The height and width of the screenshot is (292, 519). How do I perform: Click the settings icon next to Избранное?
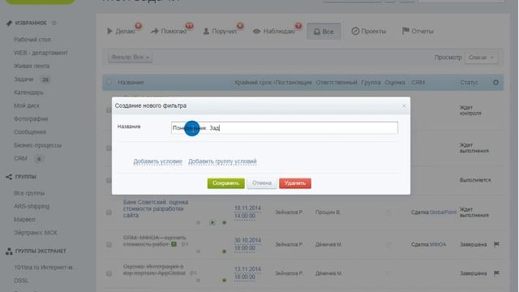[54, 23]
